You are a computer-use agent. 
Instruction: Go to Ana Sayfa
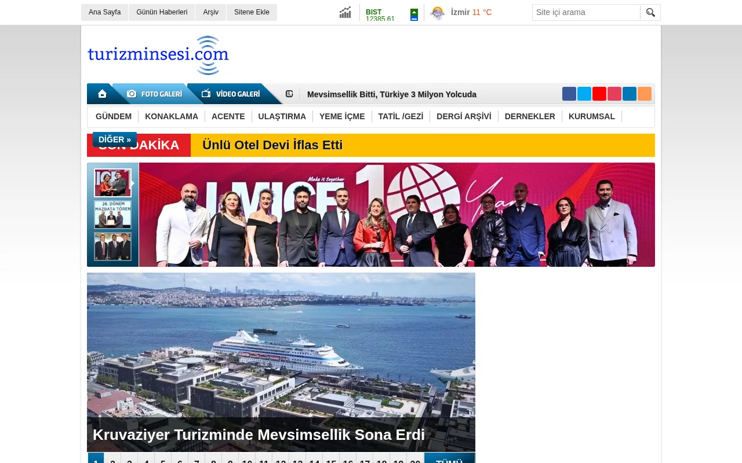[104, 12]
